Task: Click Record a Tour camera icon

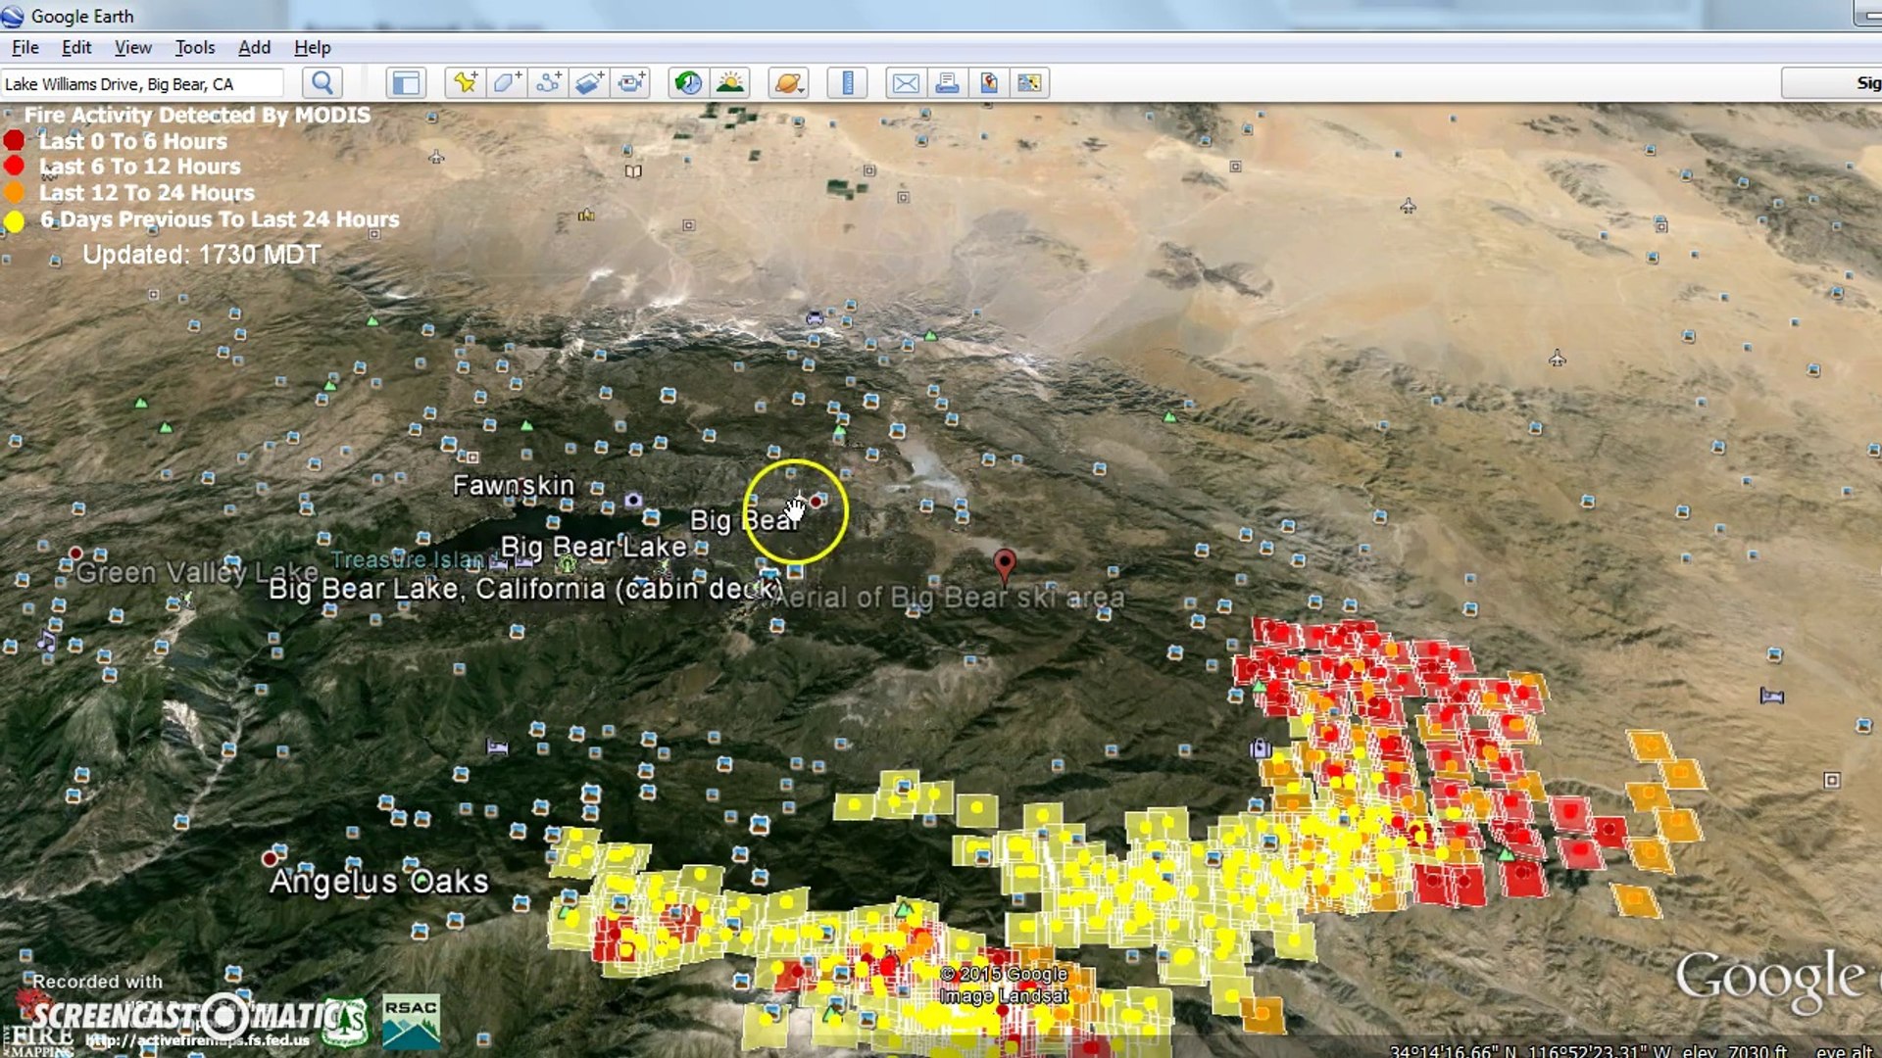Action: (632, 83)
